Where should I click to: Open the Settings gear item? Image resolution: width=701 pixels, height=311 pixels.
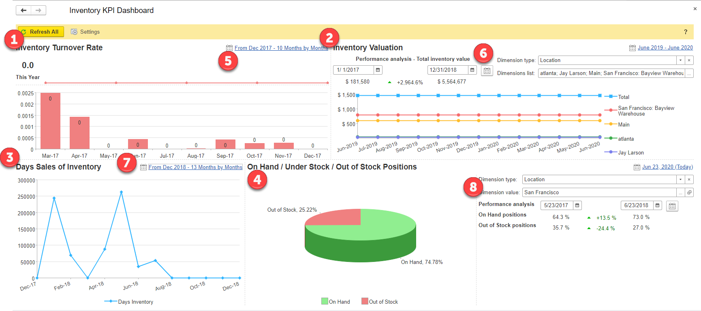click(85, 32)
